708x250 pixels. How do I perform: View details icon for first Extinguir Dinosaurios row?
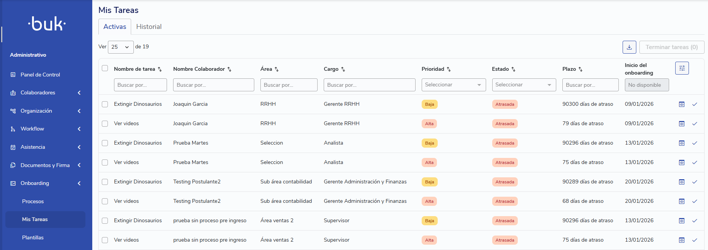[682, 104]
